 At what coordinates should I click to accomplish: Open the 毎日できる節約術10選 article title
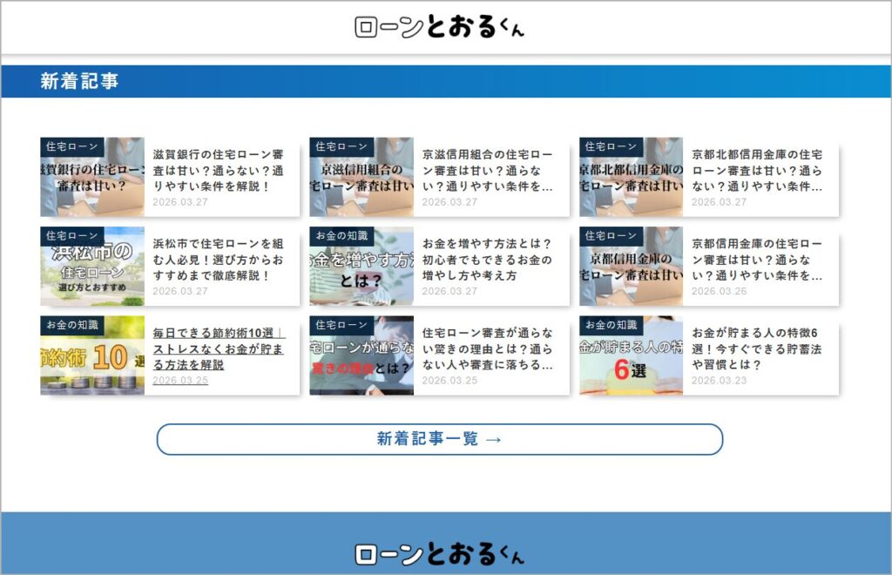[x=218, y=348]
